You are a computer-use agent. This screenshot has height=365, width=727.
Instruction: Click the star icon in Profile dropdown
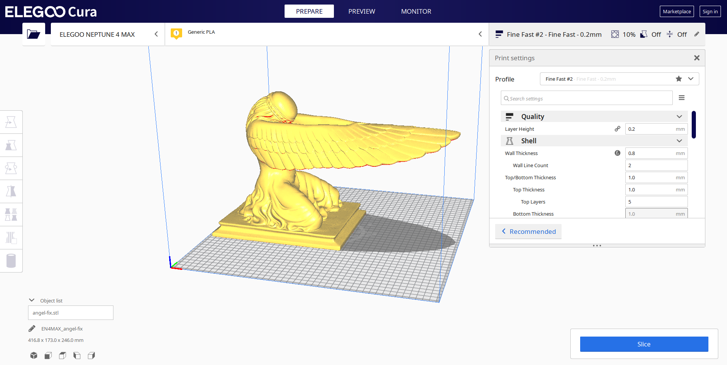click(x=679, y=79)
